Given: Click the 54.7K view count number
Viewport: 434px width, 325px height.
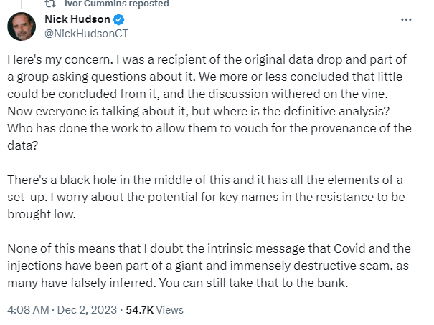Looking at the screenshot, I should tap(139, 310).
